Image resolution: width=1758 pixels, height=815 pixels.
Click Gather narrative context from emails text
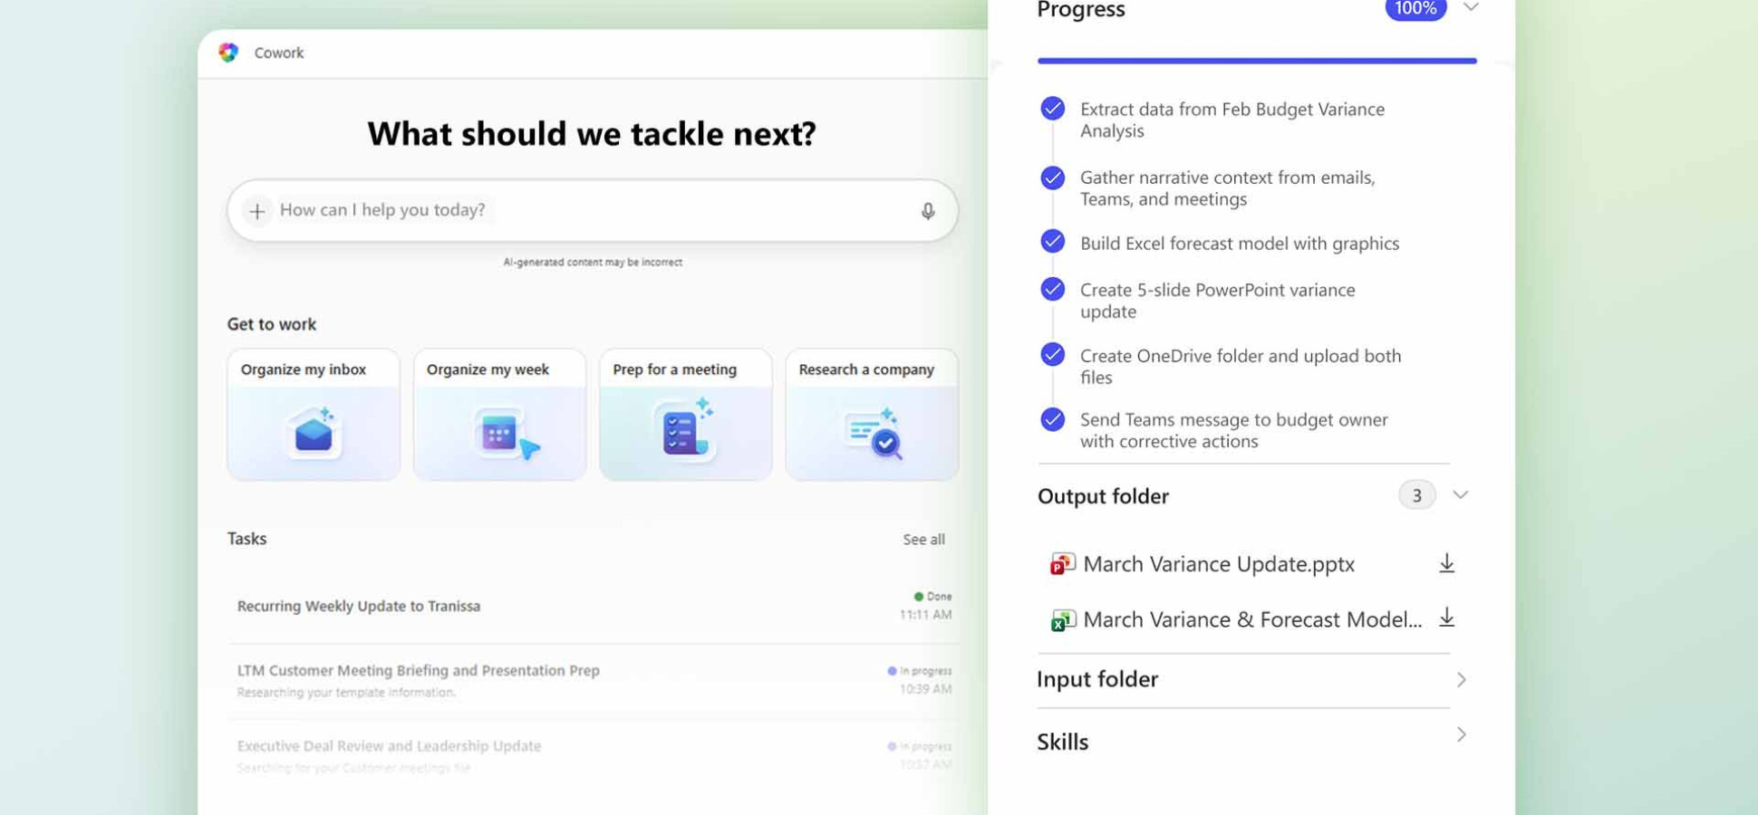[x=1228, y=188]
